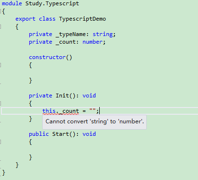Viewport: 198px width, 180px height.
Task: Click "_count" in the this._count assignment
Action: pyautogui.click(x=69, y=111)
